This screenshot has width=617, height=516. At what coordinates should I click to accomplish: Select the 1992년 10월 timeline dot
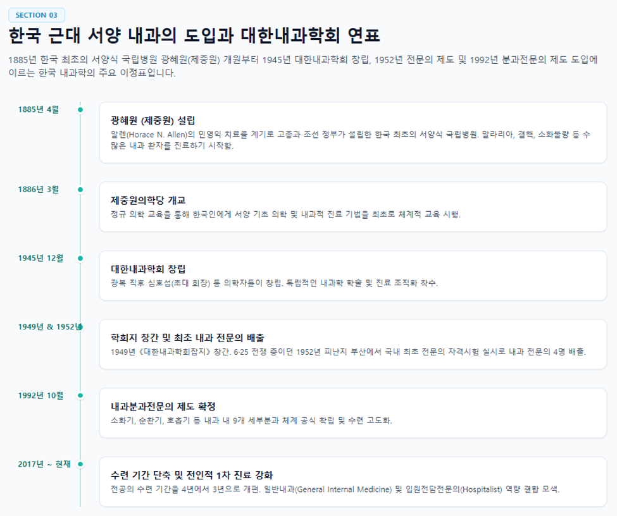(80, 396)
